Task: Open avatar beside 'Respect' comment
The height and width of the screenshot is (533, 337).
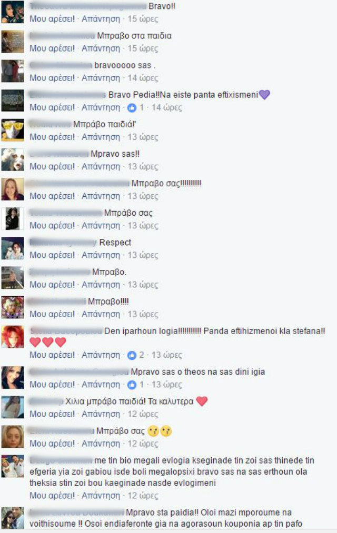Action: 13,248
